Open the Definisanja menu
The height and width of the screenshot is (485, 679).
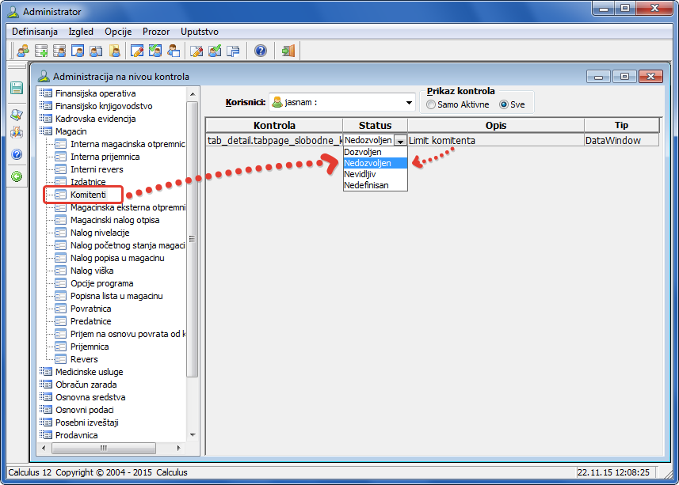(x=35, y=32)
